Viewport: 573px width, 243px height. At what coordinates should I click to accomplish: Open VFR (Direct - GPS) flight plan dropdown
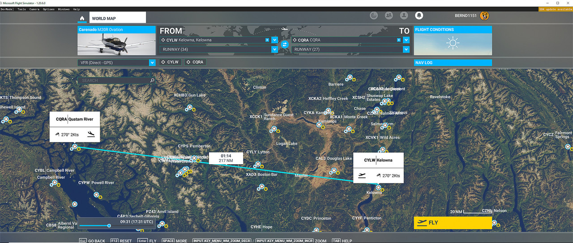[x=116, y=63]
